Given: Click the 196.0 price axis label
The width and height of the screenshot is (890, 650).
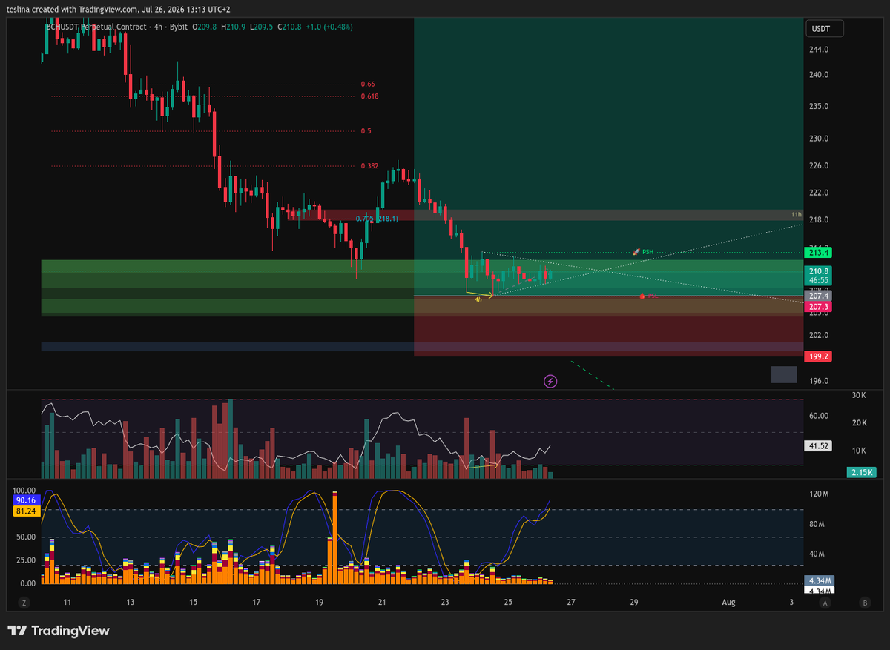Looking at the screenshot, I should tap(820, 381).
